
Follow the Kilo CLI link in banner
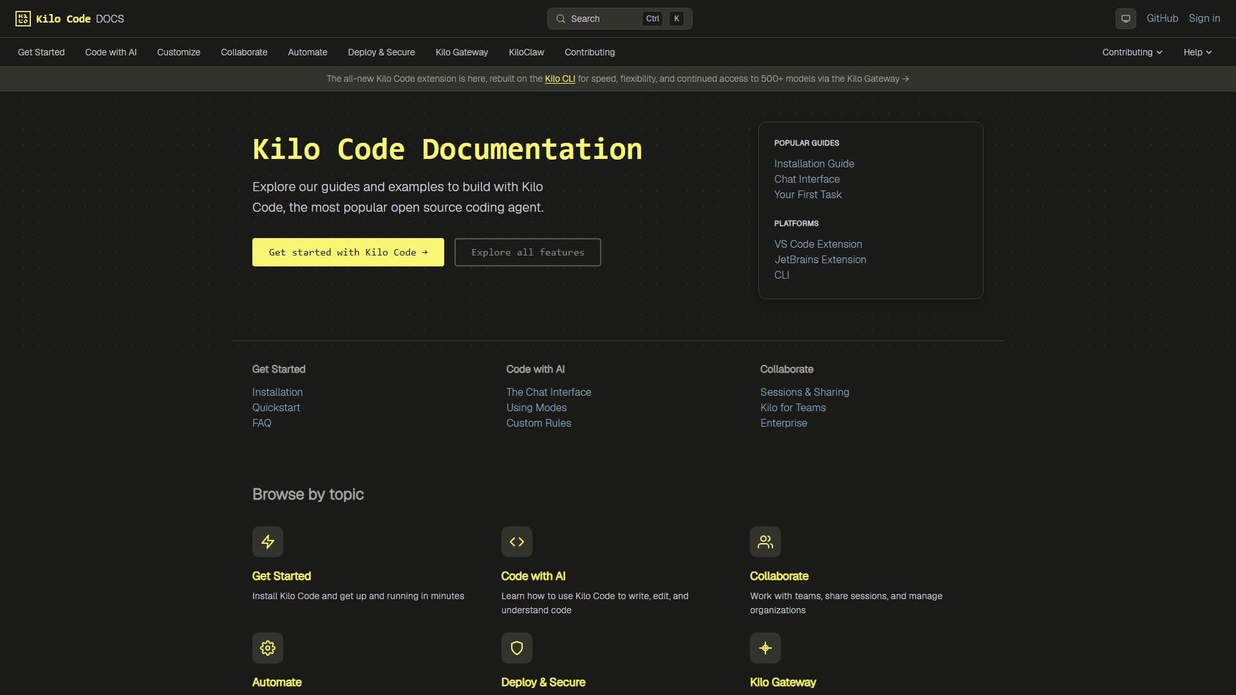559,79
